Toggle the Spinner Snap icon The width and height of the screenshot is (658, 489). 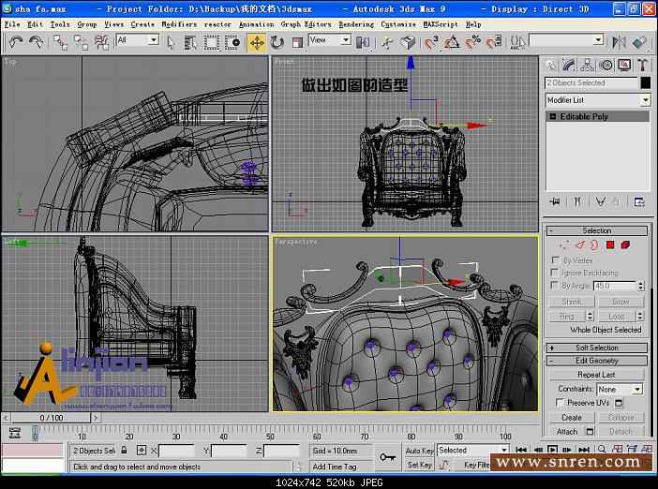(x=494, y=42)
